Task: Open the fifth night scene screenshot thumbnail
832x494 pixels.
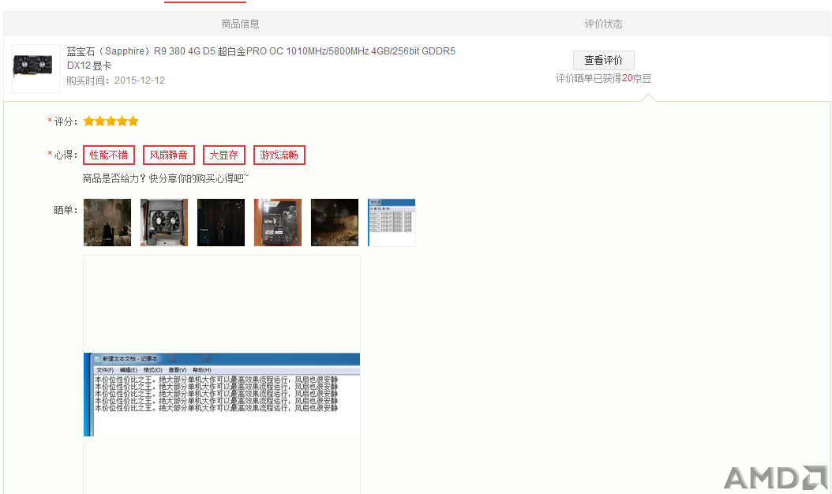Action: pyautogui.click(x=334, y=223)
